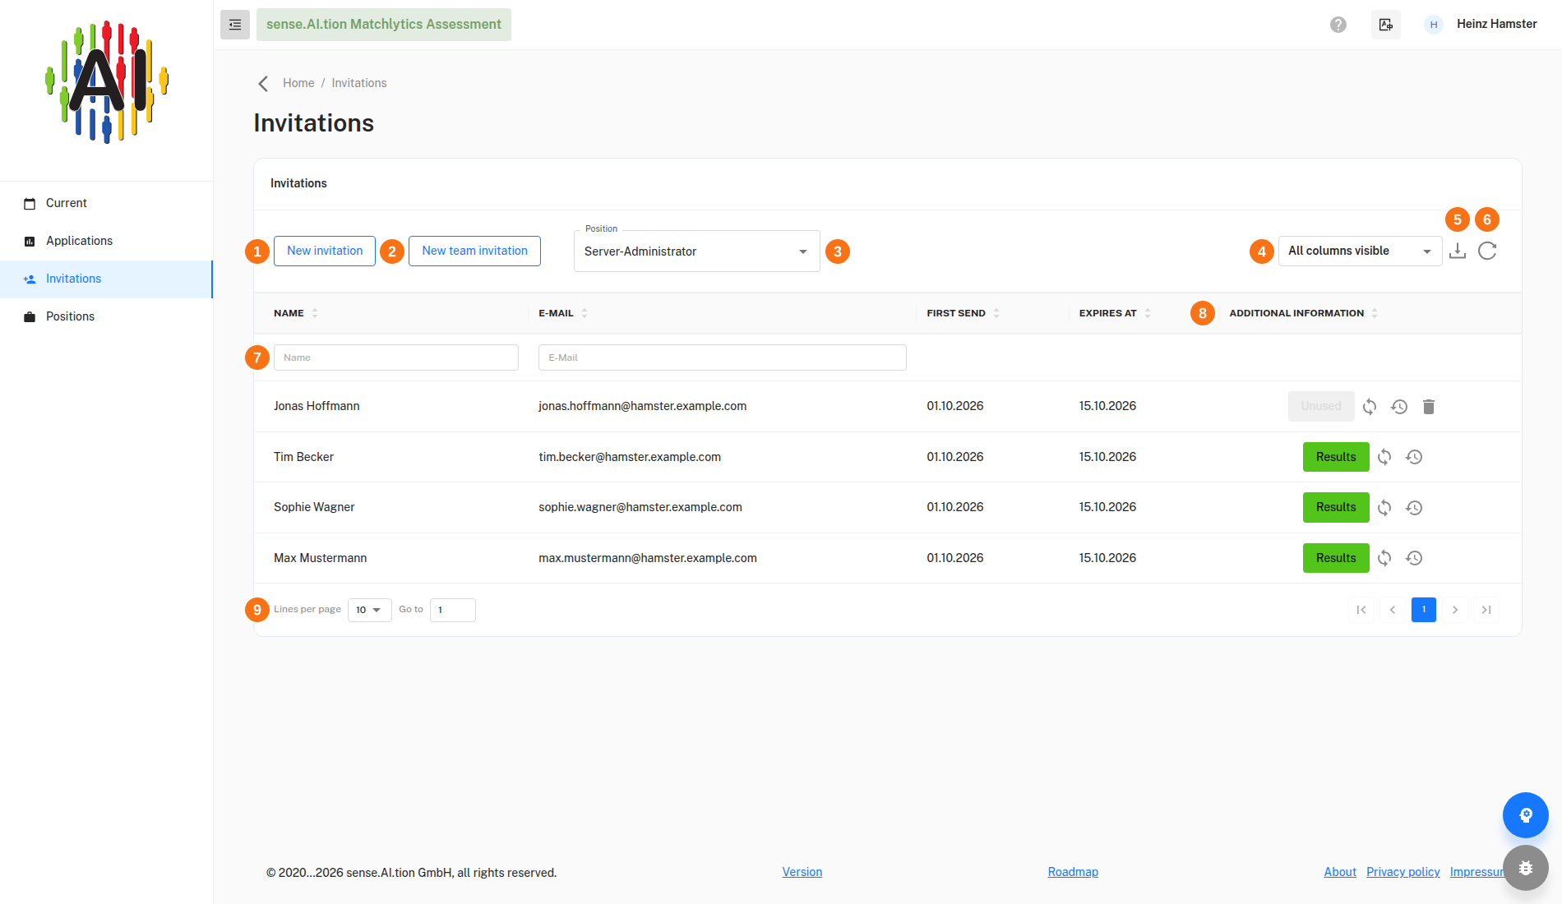Click the New invitation button
The image size is (1562, 904).
pos(325,251)
